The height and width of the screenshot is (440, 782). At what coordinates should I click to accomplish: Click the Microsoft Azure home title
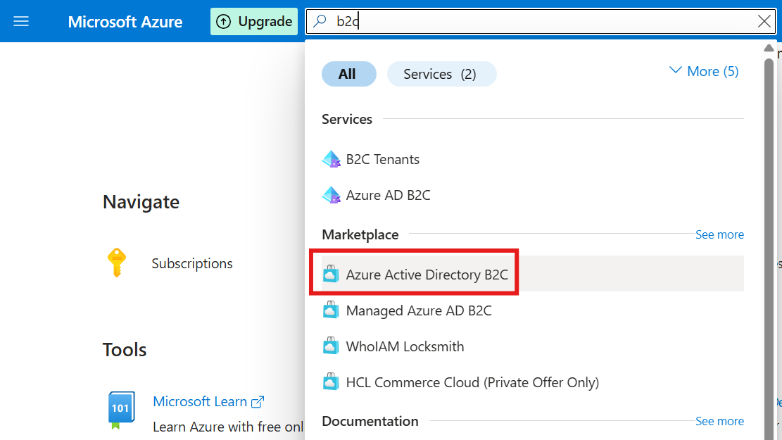click(125, 22)
